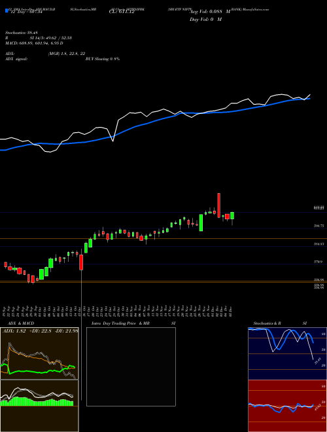Click the large green candle before the peak
The image size is (327, 432).
pyautogui.click(x=201, y=223)
